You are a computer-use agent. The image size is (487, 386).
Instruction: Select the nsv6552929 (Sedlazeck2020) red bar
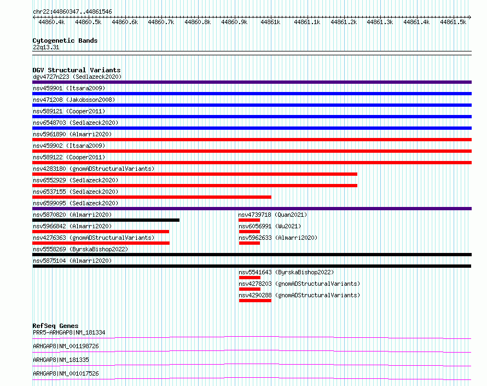[195, 186]
